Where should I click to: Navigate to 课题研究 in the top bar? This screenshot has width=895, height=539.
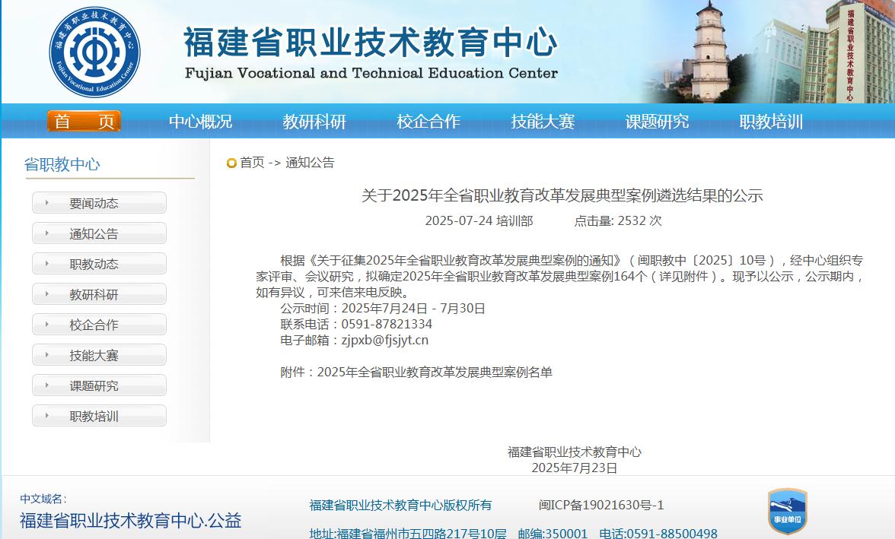(657, 122)
